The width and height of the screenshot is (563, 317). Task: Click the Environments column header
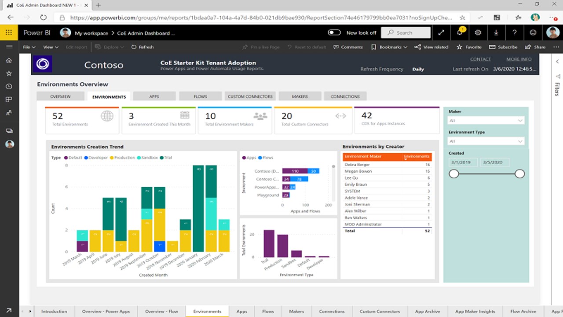(417, 157)
